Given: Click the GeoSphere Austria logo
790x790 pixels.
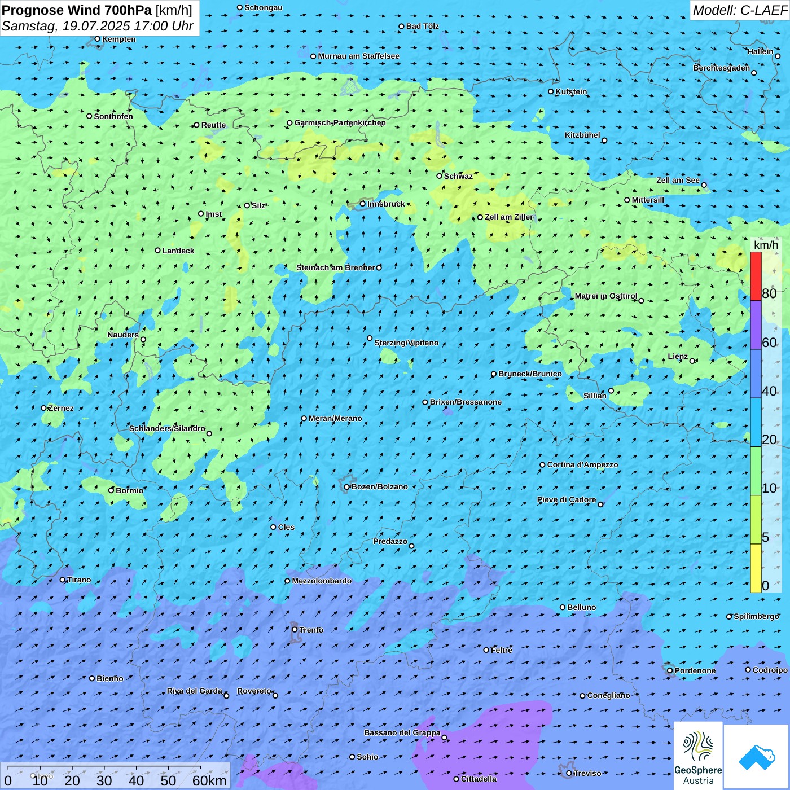Looking at the screenshot, I should (698, 756).
